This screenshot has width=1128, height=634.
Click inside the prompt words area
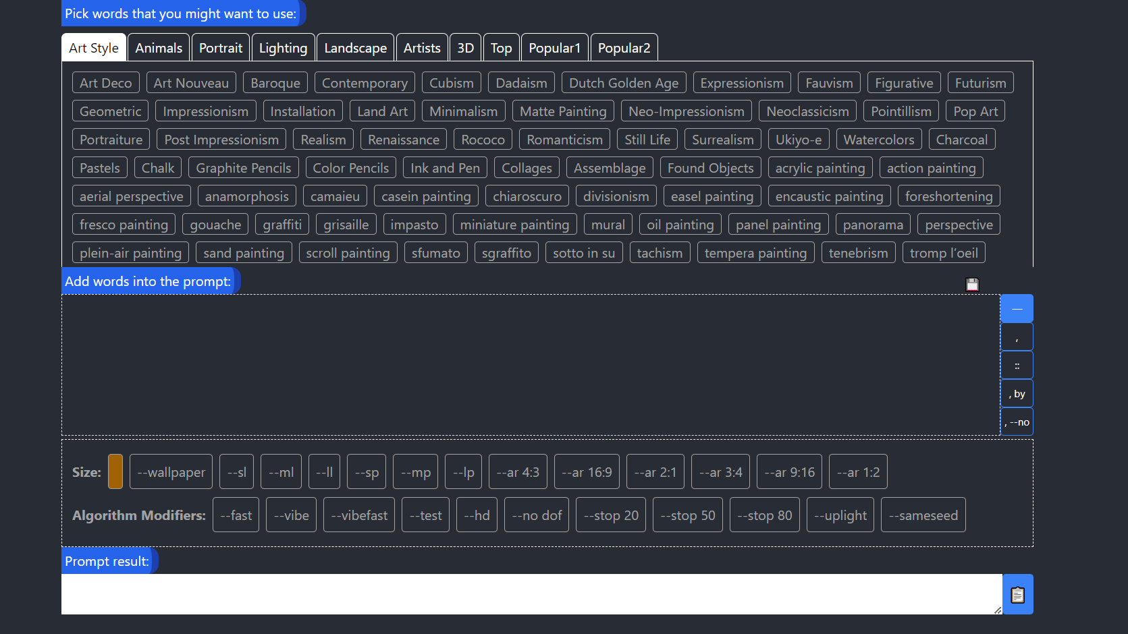pyautogui.click(x=530, y=364)
